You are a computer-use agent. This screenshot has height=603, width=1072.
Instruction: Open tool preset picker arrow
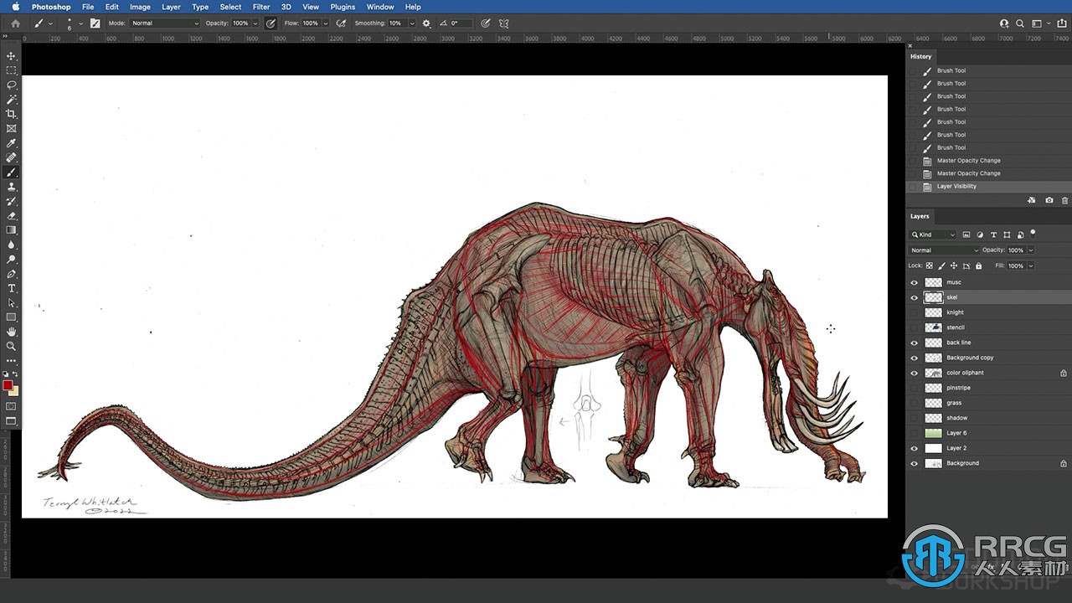tap(50, 23)
